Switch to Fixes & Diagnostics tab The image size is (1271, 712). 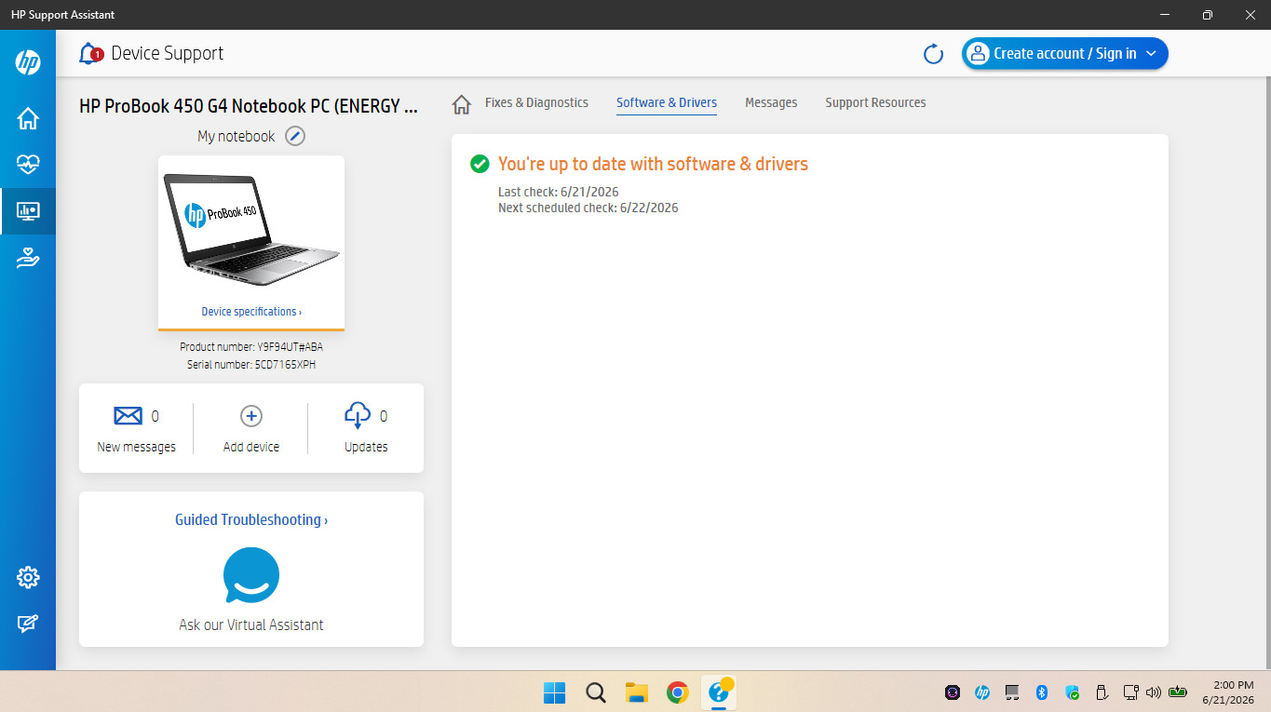(x=536, y=102)
